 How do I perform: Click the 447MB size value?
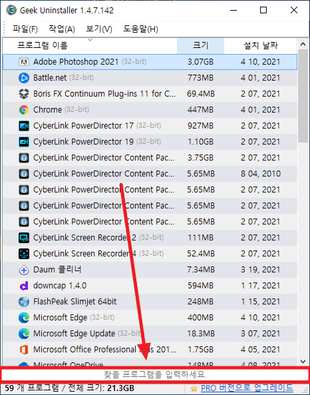(200, 110)
